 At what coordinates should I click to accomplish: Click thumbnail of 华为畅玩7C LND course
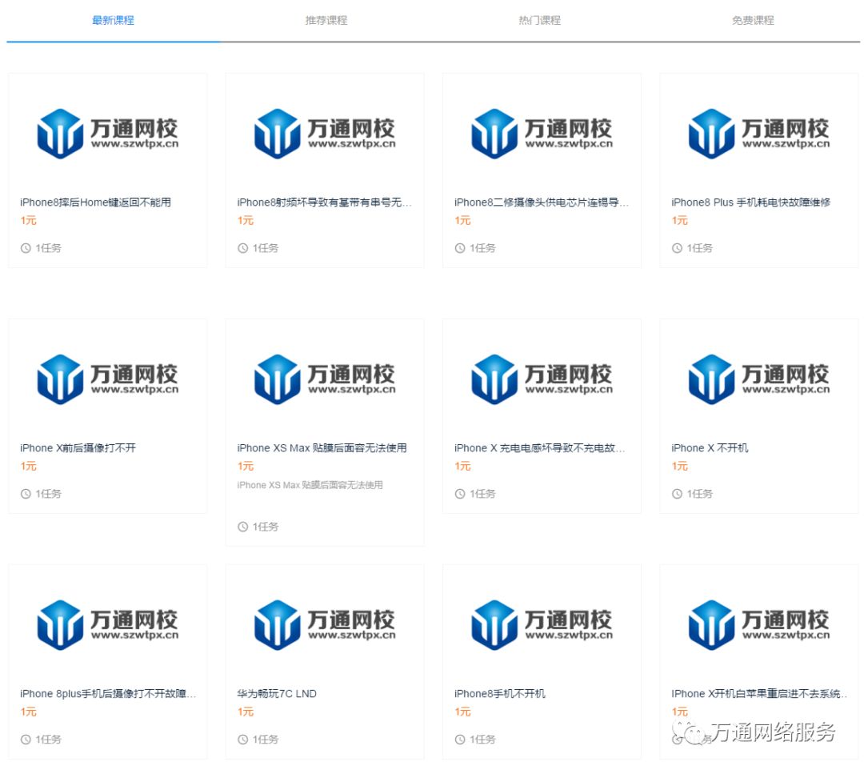tap(325, 625)
